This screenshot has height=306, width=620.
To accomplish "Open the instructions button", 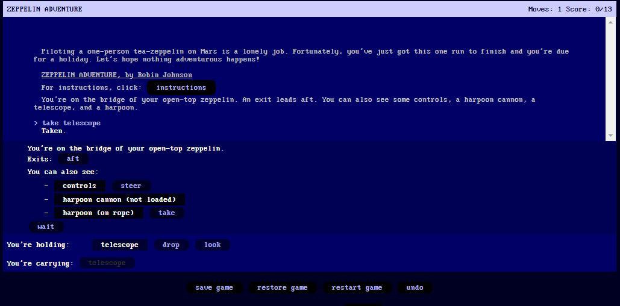I will click(181, 87).
